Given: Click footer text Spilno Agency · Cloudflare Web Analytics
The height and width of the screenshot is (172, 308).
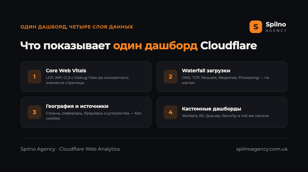Looking at the screenshot, I should click(70, 149).
